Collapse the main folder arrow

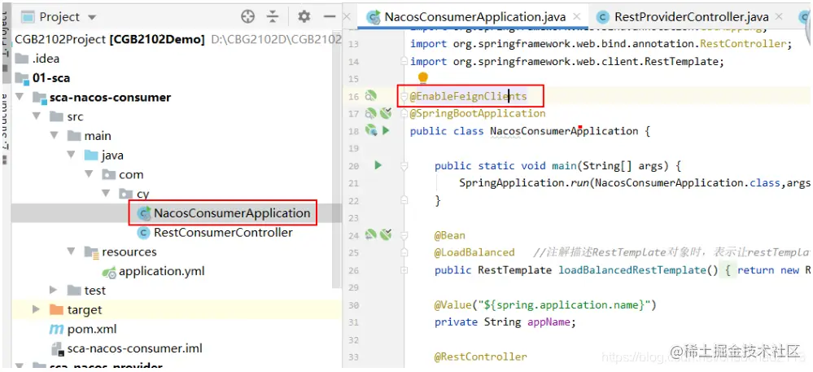pos(55,135)
